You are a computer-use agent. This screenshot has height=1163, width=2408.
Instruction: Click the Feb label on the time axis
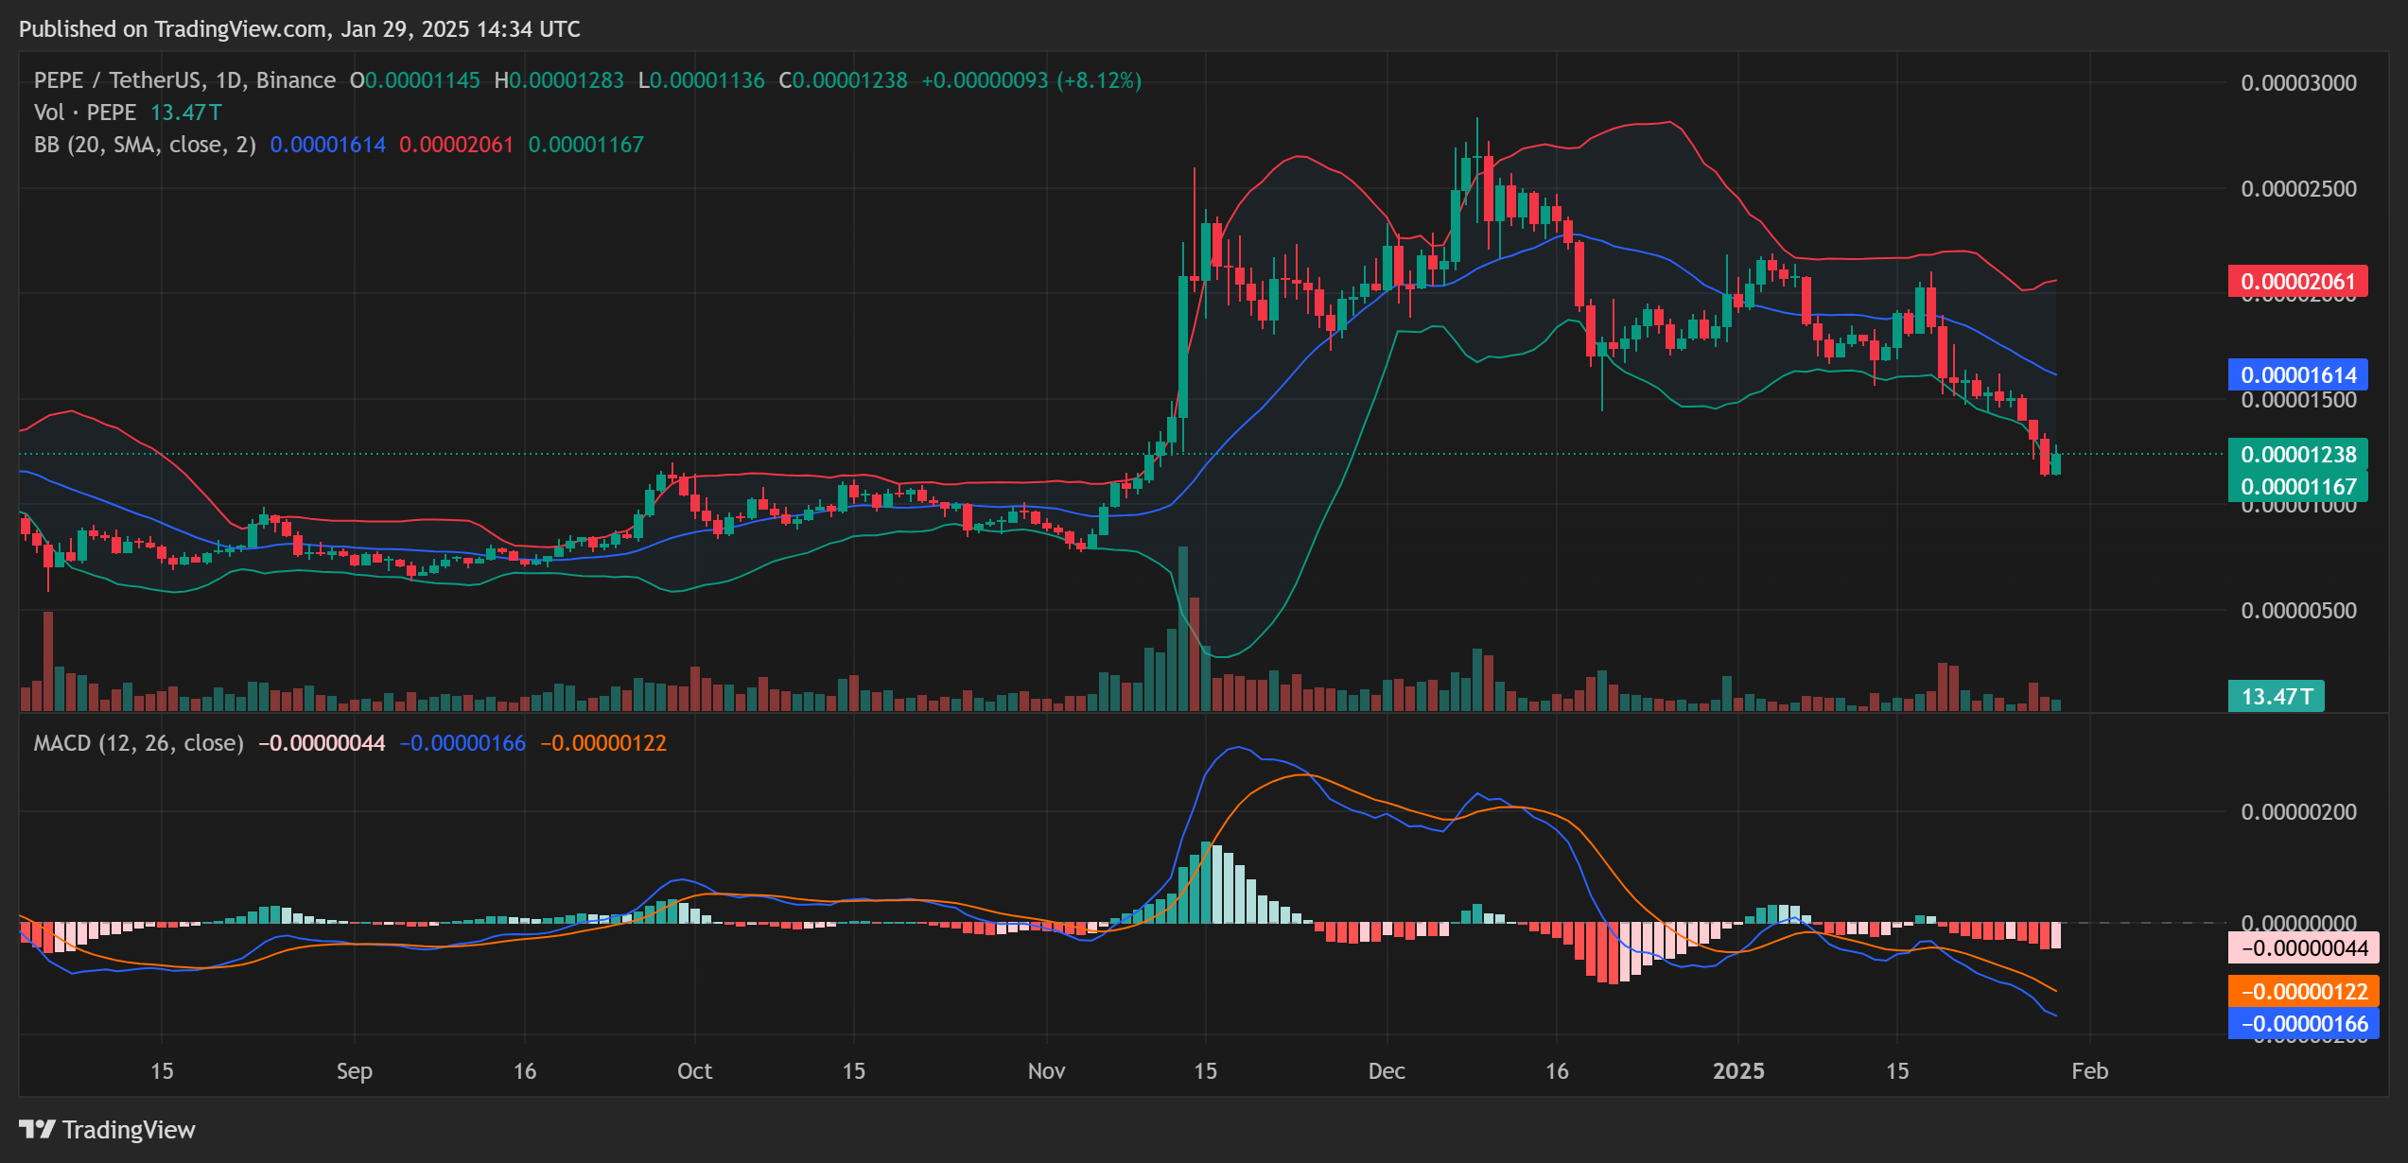[x=2090, y=1070]
